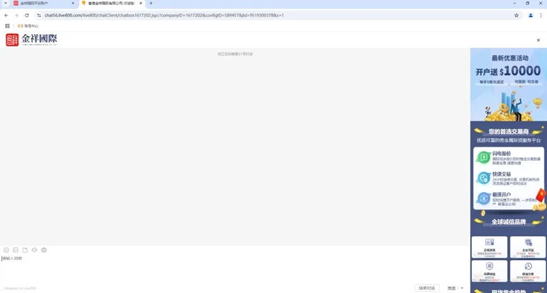
Task: Open the emoji picker in chat toolbar
Action: pos(6,250)
